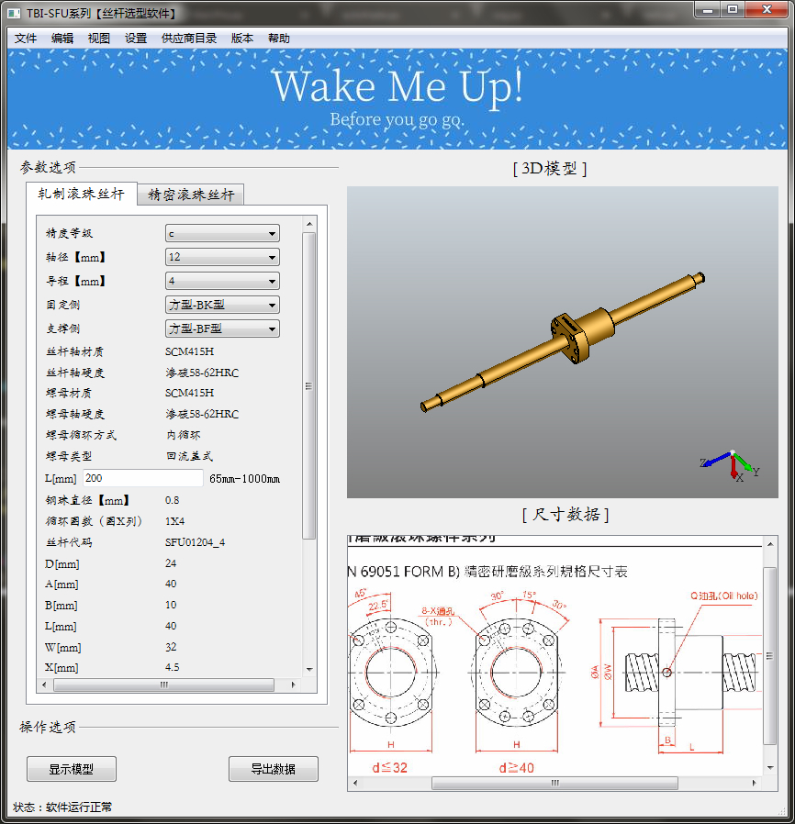The height and width of the screenshot is (824, 795).
Task: Open the 设置 menu
Action: pyautogui.click(x=134, y=38)
